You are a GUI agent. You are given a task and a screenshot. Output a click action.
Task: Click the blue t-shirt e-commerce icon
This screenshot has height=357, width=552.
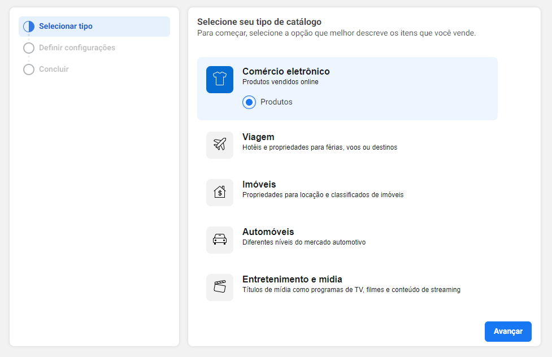[220, 80]
